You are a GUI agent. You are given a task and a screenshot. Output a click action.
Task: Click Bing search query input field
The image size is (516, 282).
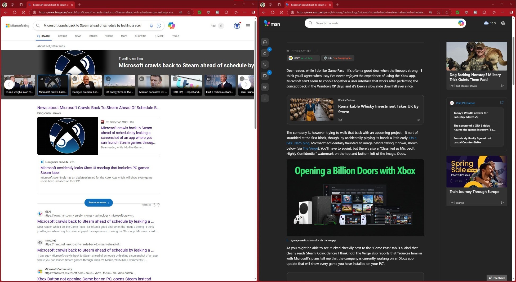tap(92, 25)
